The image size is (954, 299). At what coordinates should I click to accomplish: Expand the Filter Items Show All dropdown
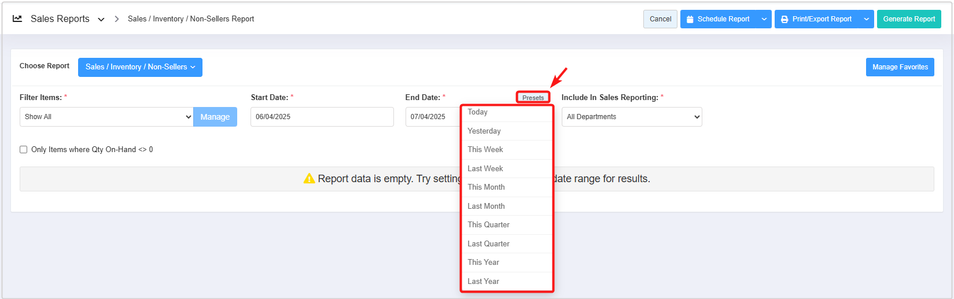(106, 117)
